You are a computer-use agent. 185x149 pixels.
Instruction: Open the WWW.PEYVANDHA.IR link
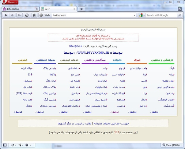[93, 53]
